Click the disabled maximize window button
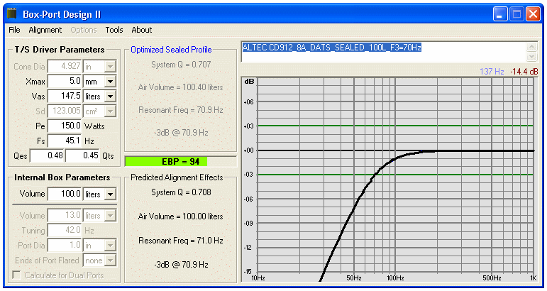Screen dimensions: 547x291 (x=516, y=14)
